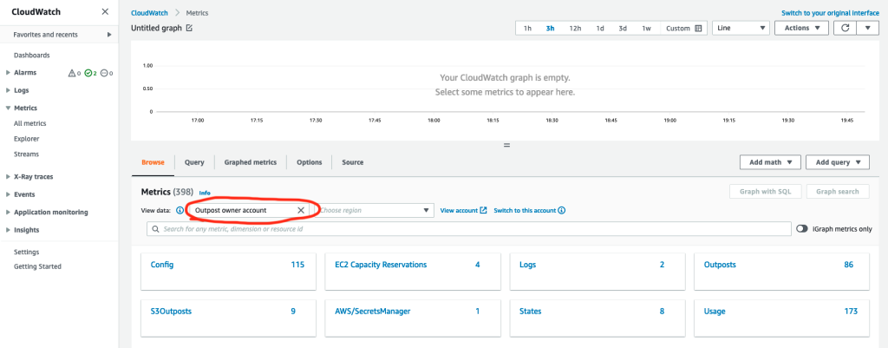Click info icon next to Switch to this account
Screen dimensions: 888x348
(x=561, y=210)
